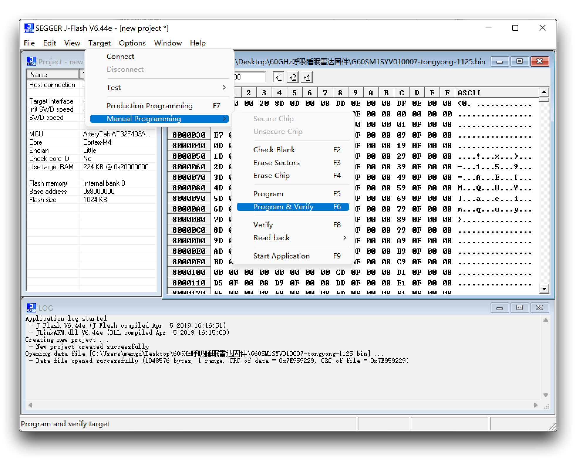Viewport: 576px width, 460px height.
Task: Open the Options menu
Action: (132, 43)
